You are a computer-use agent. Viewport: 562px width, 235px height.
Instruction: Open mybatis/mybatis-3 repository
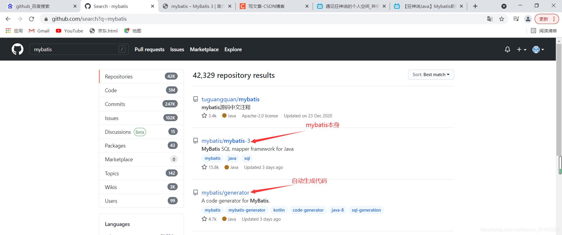(226, 141)
